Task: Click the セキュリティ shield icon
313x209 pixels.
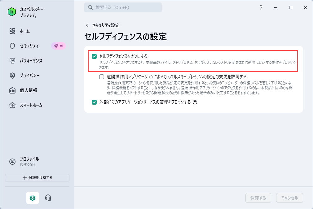Action: pos(12,46)
